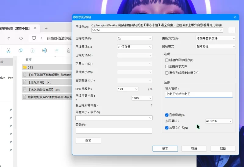Toggle 操作完成后删除源文件 checkbox
244x167 pixels.
click(x=167, y=73)
